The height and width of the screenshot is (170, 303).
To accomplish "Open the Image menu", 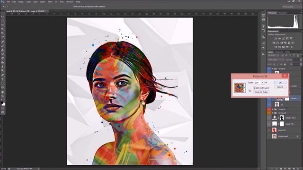I will [x=21, y=2].
